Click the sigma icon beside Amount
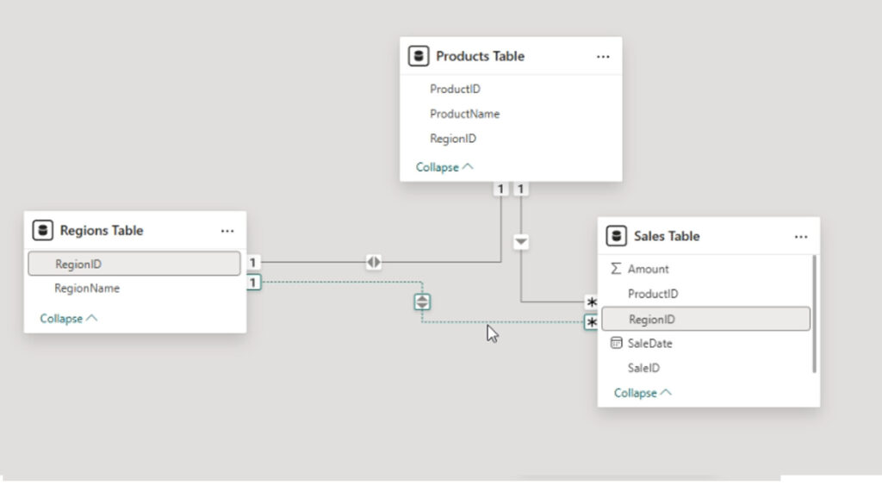The height and width of the screenshot is (485, 882). point(616,269)
